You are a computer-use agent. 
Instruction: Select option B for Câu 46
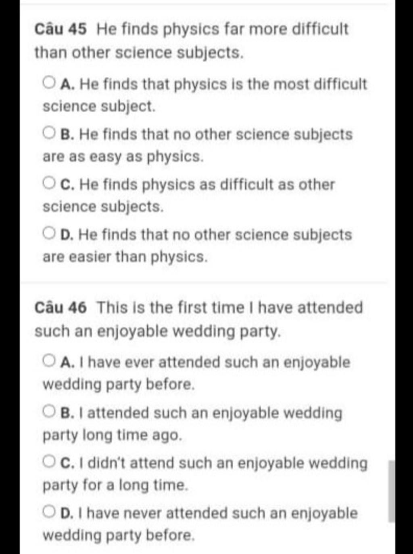49,412
